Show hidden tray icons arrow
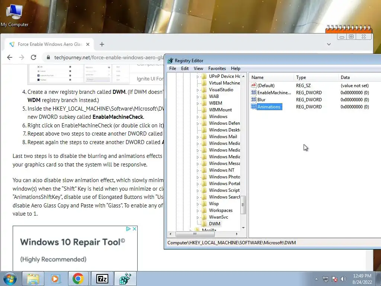This screenshot has width=381, height=286. coord(316,279)
